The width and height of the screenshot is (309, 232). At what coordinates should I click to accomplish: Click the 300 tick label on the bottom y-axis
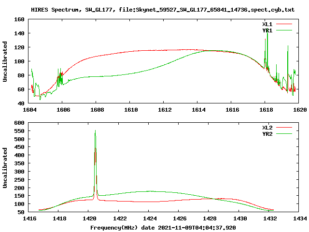pyautogui.click(x=19, y=172)
